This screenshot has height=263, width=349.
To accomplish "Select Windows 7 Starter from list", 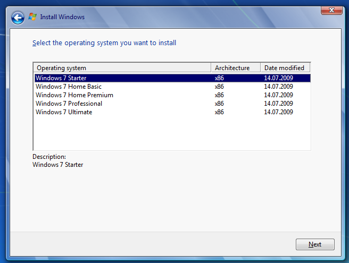I will pos(172,78).
